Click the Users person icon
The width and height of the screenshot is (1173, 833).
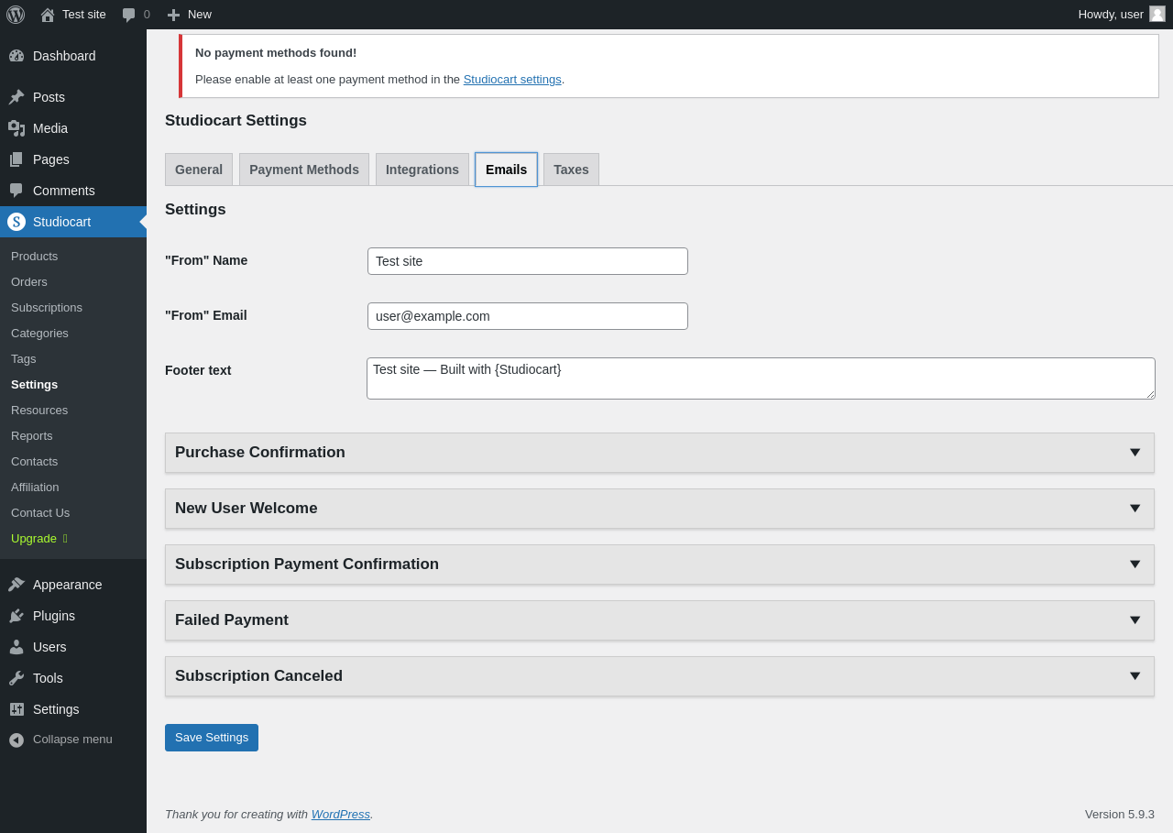coord(16,647)
